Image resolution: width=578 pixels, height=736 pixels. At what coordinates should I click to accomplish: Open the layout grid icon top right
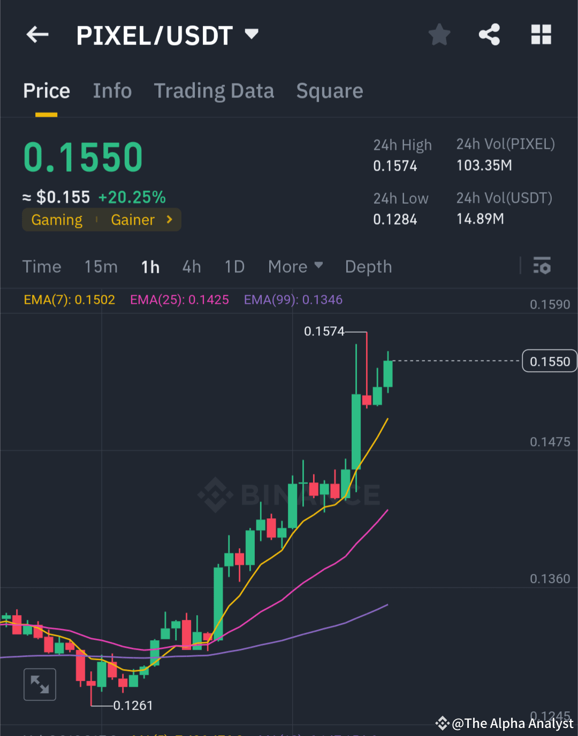click(541, 34)
